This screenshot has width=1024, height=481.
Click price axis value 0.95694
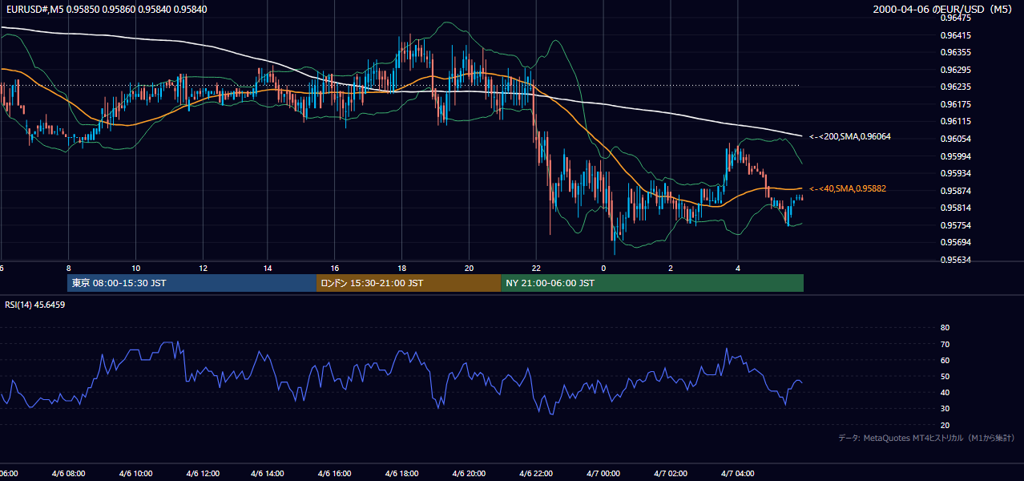[x=956, y=242]
